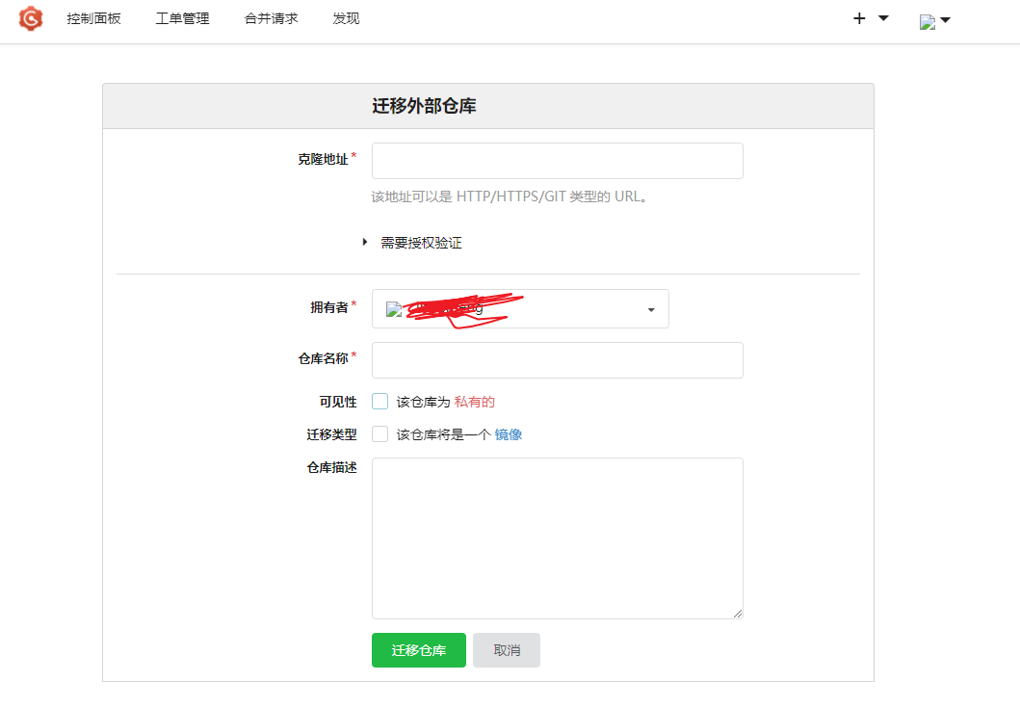Viewport: 1020px width, 708px height.
Task: Open the dropdown arrow next to the avatar
Action: point(947,18)
